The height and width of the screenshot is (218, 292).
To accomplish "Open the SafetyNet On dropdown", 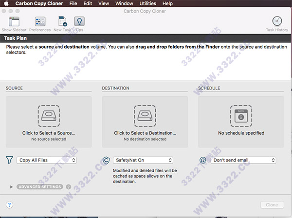I will (x=143, y=160).
